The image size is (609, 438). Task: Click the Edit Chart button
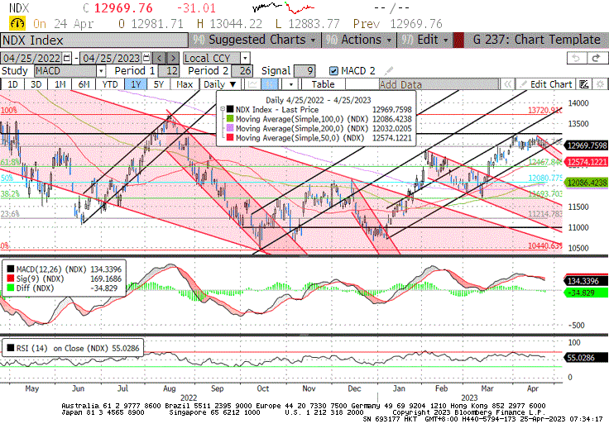[x=545, y=84]
